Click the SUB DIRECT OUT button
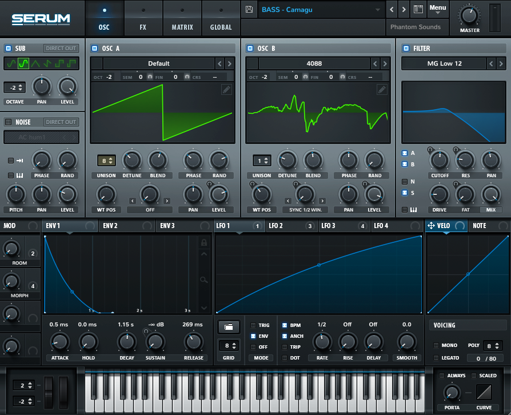 click(x=61, y=49)
